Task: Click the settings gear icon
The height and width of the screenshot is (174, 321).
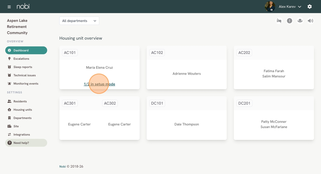Action: [x=310, y=7]
